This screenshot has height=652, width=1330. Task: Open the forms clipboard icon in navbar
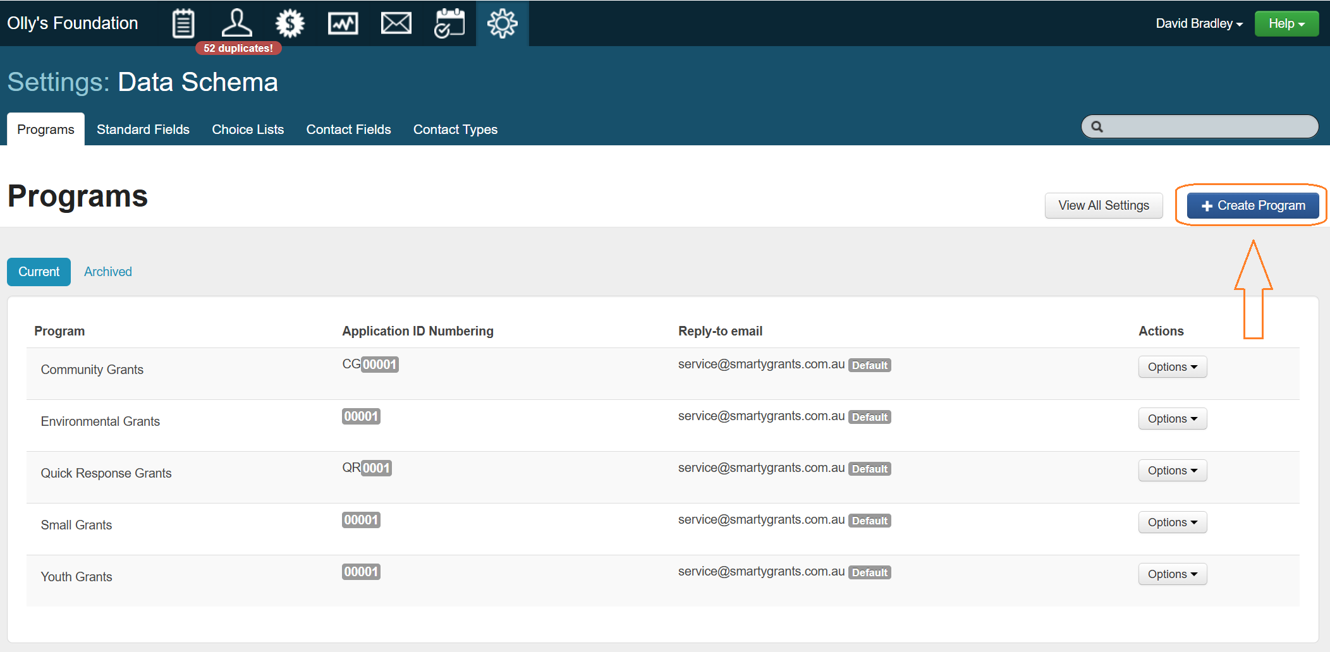(x=183, y=23)
